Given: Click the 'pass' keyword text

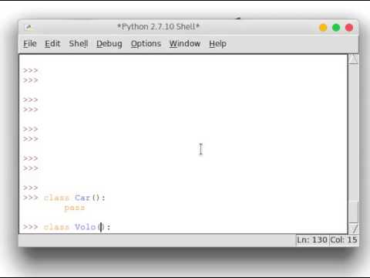Looking at the screenshot, I should pyautogui.click(x=75, y=208).
